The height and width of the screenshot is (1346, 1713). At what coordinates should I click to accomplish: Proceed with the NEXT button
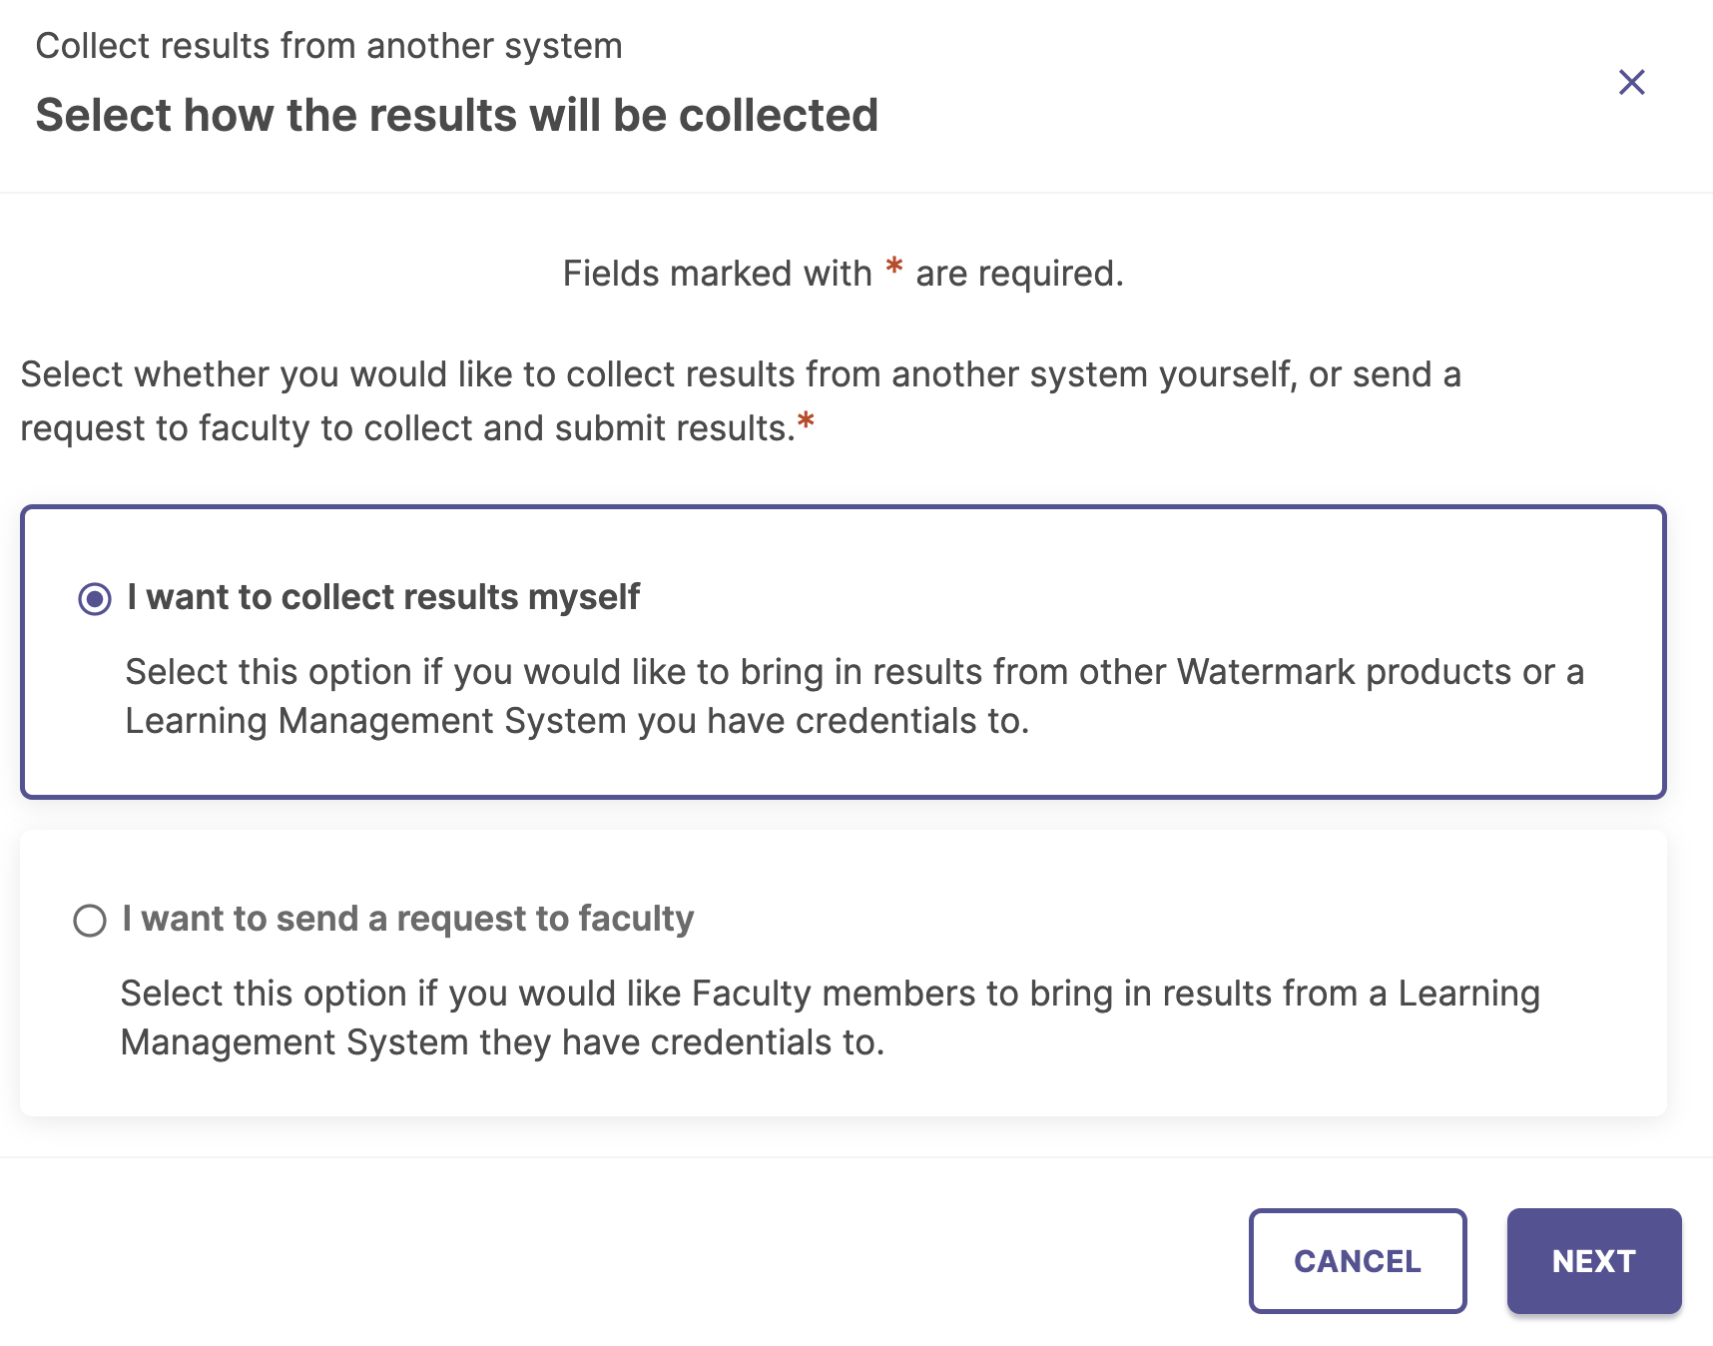1593,1261
